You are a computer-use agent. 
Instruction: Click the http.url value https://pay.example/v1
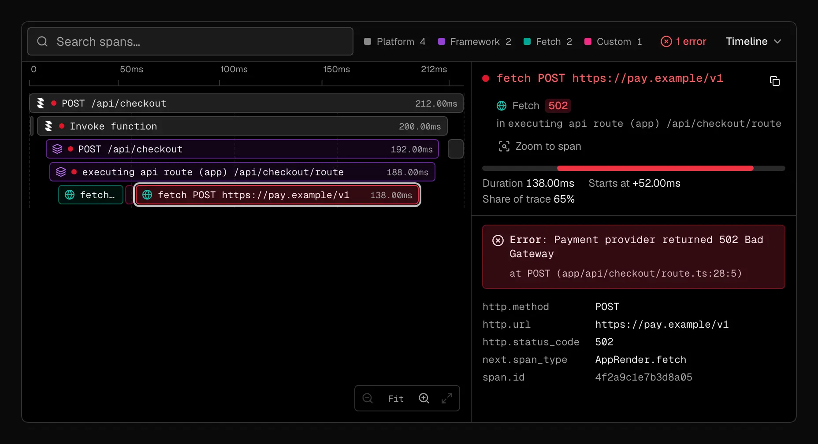tap(662, 324)
